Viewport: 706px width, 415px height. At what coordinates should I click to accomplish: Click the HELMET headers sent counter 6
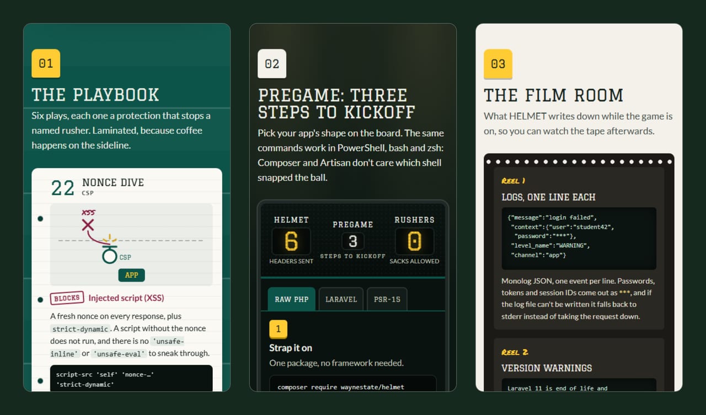[x=291, y=242]
